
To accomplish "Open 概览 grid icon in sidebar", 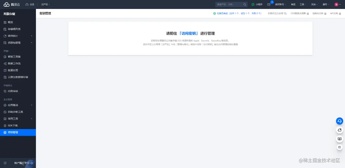I will (5, 22).
